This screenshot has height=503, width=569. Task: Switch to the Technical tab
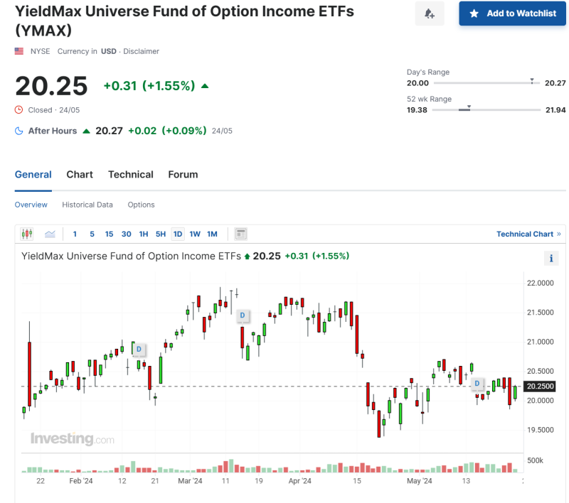tap(131, 174)
